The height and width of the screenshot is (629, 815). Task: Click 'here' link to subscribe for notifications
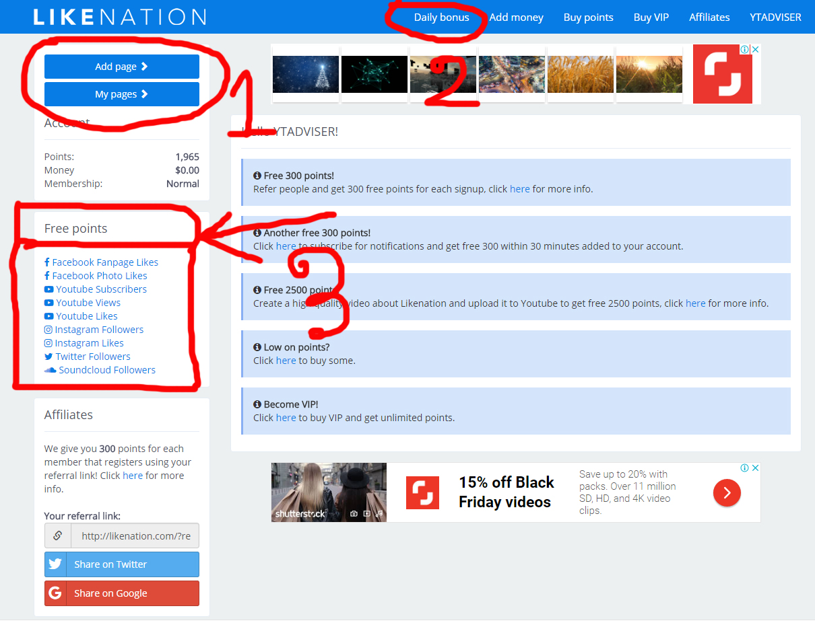click(286, 246)
